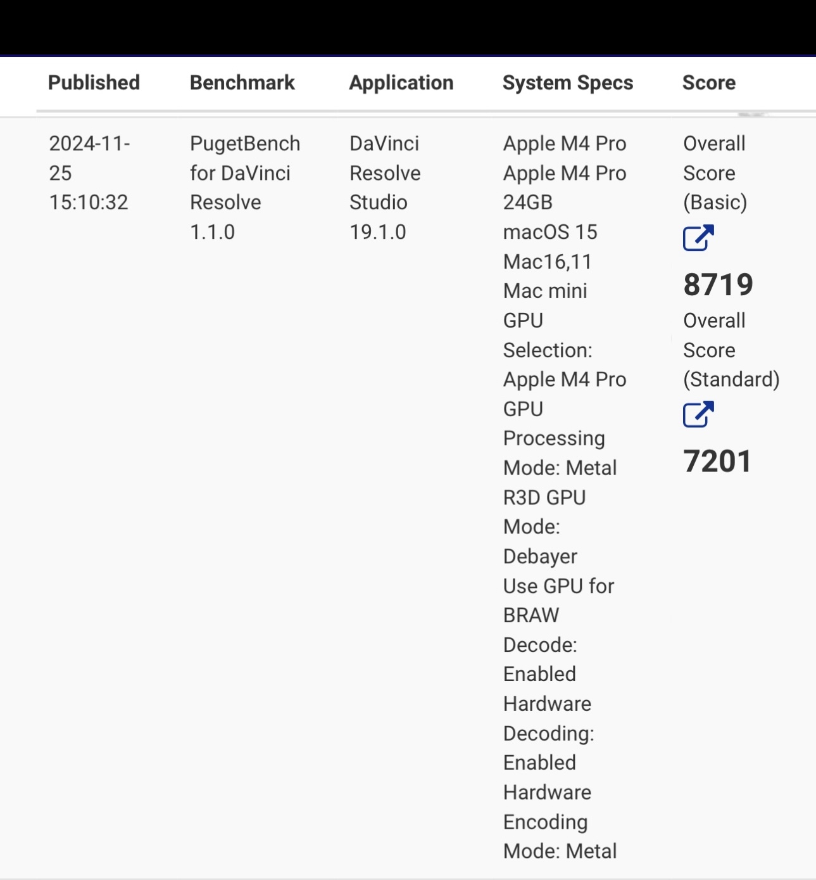Click the Debayer R3D mode value
This screenshot has height=880, width=816.
tap(540, 557)
